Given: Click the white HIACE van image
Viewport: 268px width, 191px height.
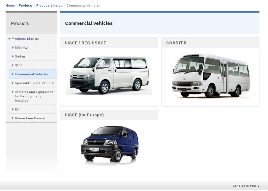Looking at the screenshot, I should (109, 76).
